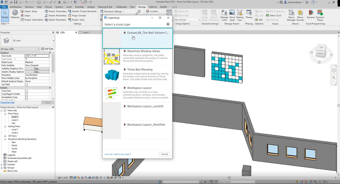The width and height of the screenshot is (340, 184).
Task: Open Manage Links
Action: (224, 15)
